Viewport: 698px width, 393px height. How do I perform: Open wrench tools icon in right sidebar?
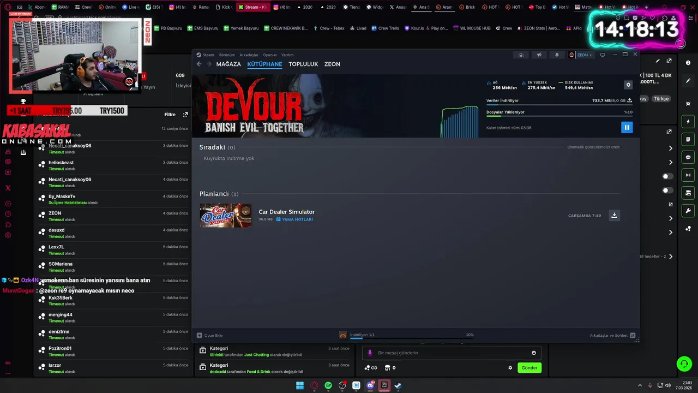[688, 211]
